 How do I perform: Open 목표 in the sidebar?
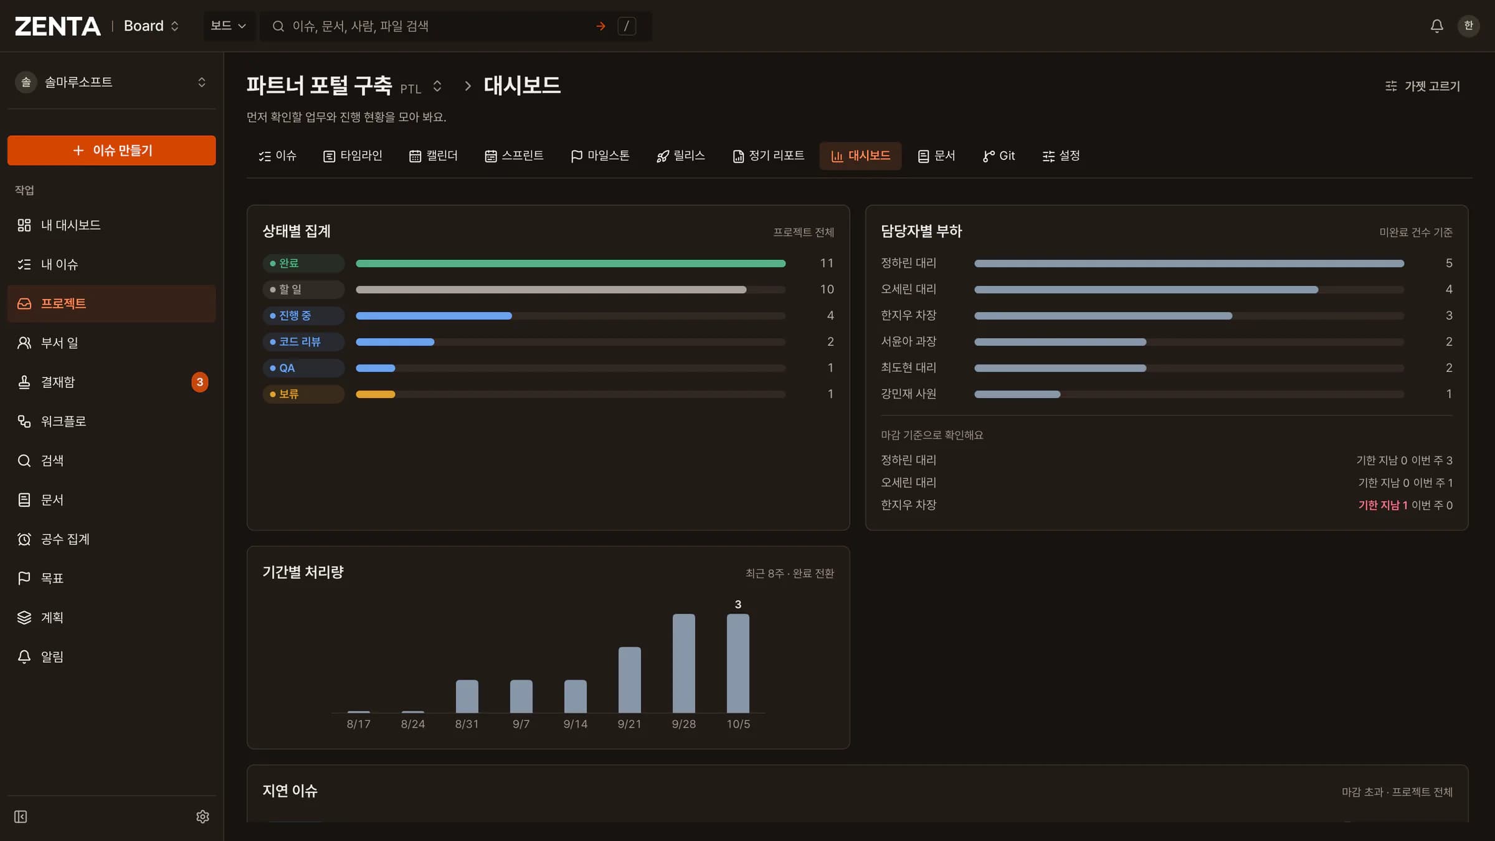coord(112,578)
